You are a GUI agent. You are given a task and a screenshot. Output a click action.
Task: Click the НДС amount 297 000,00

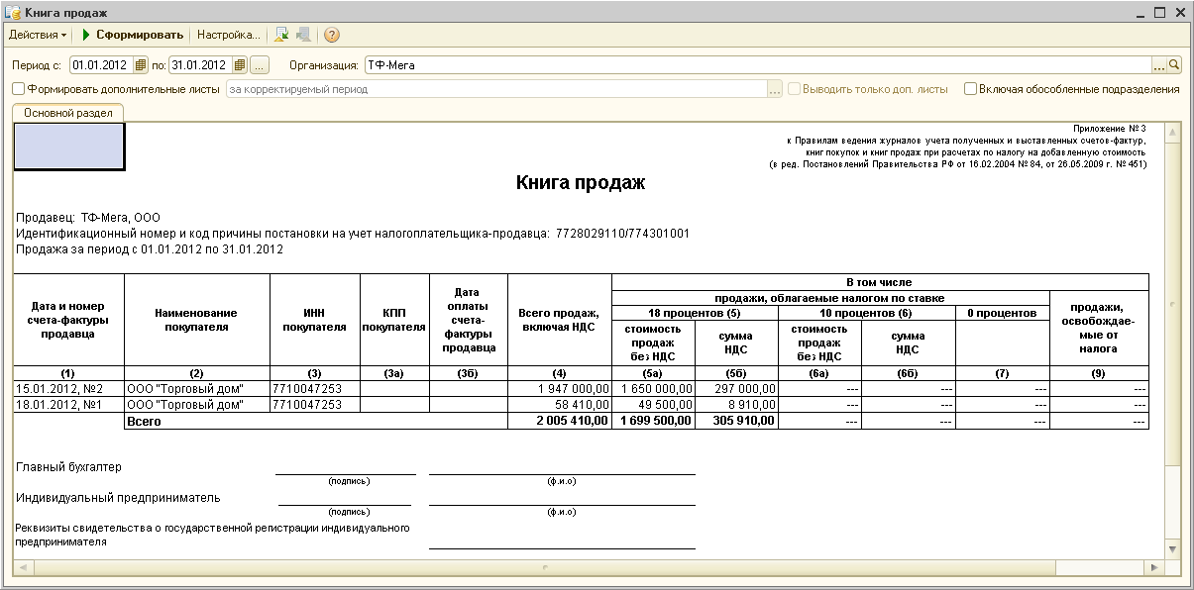click(736, 389)
